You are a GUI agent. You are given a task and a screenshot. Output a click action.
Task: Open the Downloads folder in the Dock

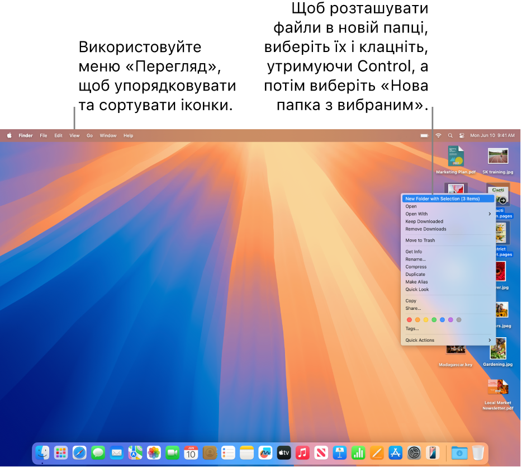[x=459, y=453]
